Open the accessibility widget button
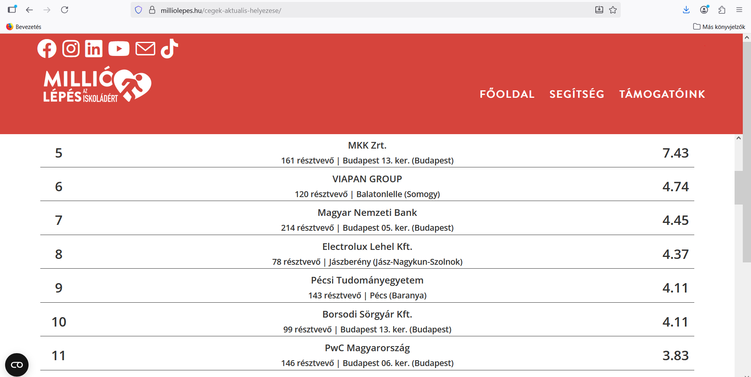Viewport: 751px width, 377px height. [x=17, y=365]
